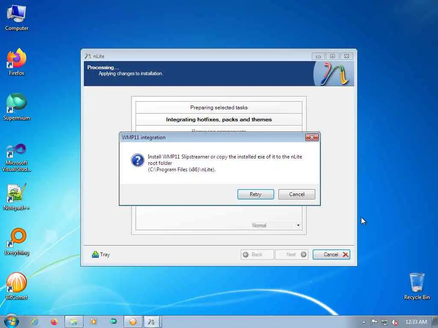The width and height of the screenshot is (438, 328).
Task: Show hidden system tray icons arrow
Action: (x=364, y=322)
